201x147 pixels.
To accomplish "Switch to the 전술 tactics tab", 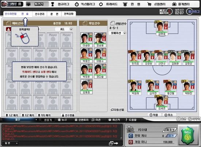I will (x=25, y=14).
